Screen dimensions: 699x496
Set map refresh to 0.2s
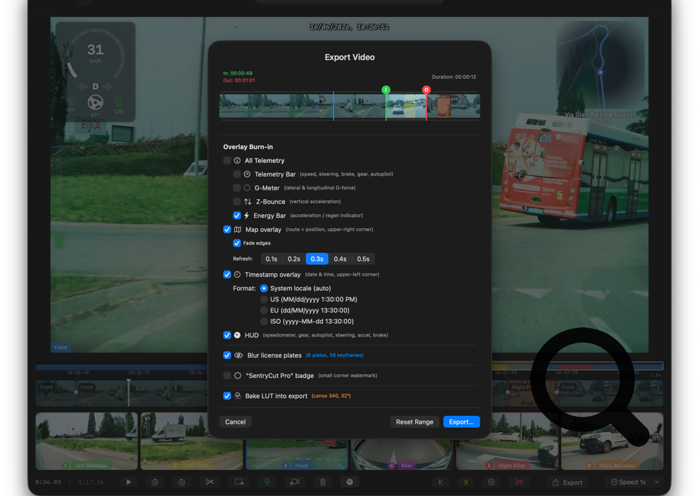click(294, 259)
